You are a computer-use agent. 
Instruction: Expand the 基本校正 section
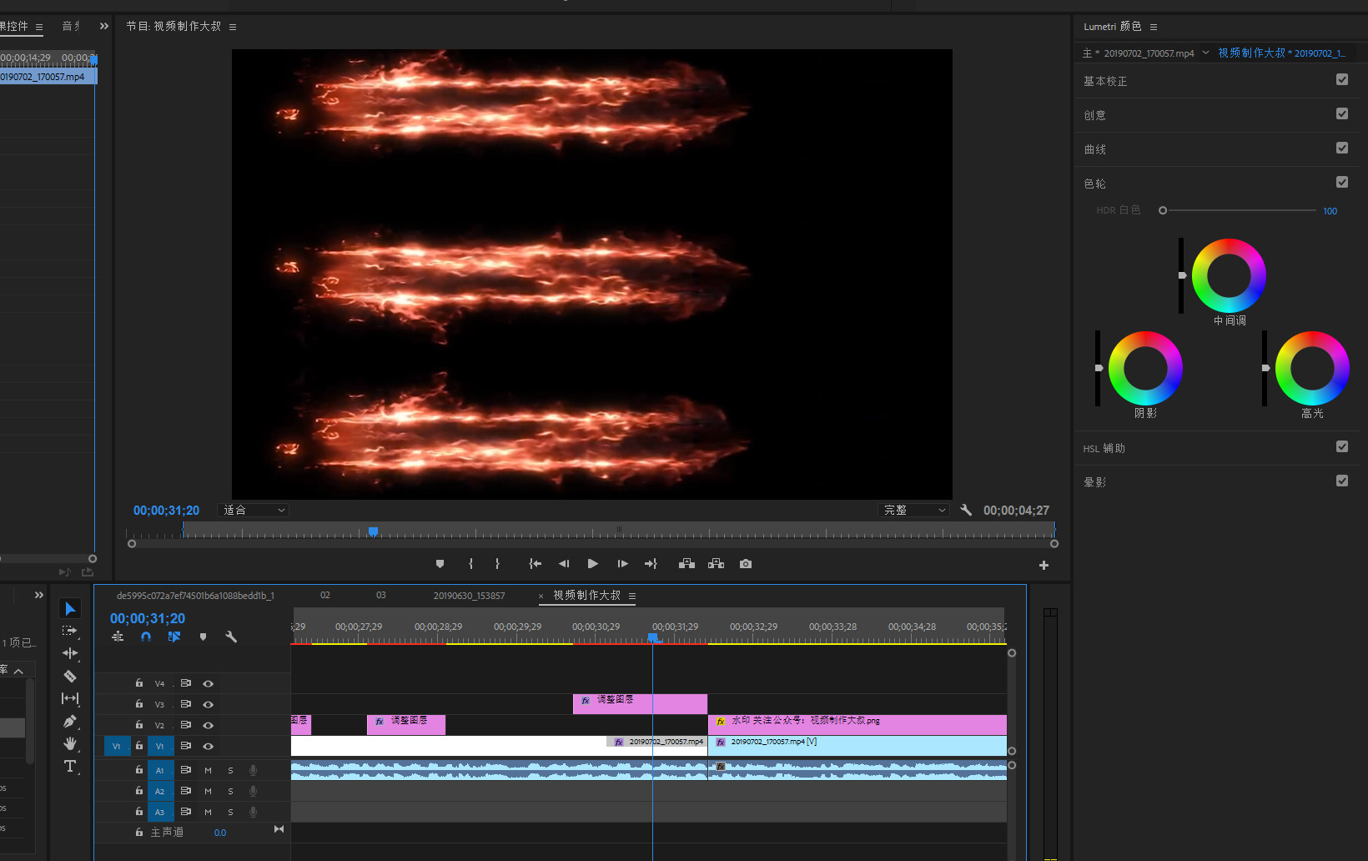tap(1105, 81)
